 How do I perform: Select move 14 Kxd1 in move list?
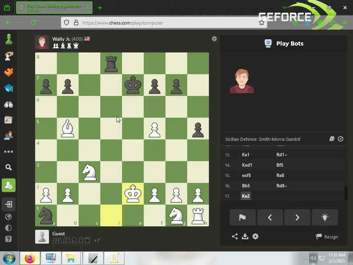pyautogui.click(x=247, y=165)
